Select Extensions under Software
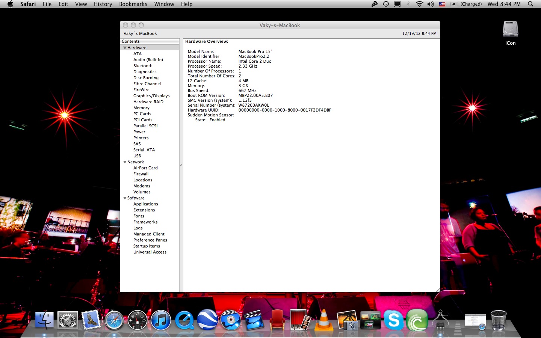 tap(144, 210)
